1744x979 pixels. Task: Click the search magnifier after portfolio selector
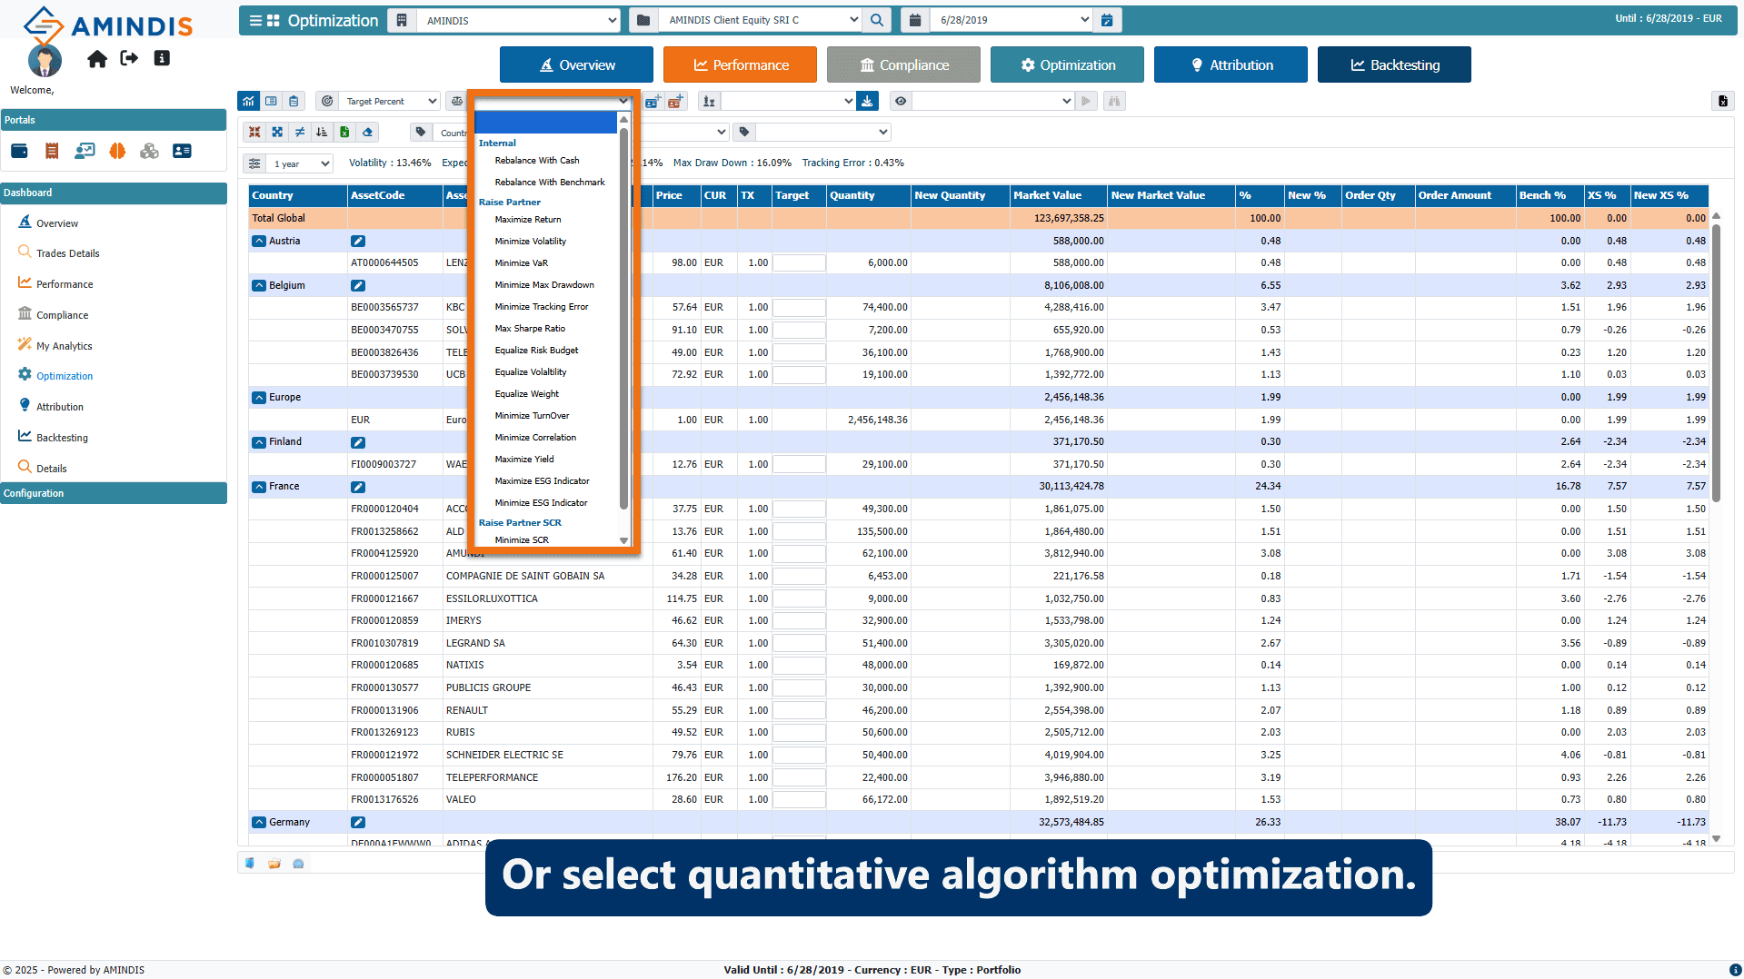pyautogui.click(x=876, y=20)
